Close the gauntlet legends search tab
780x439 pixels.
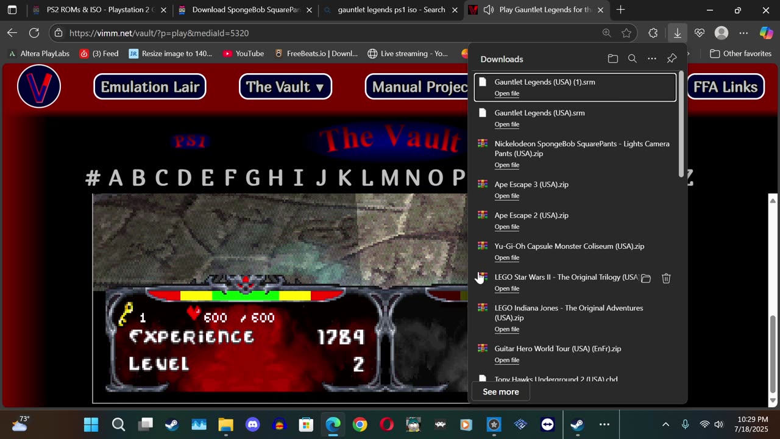(x=455, y=10)
